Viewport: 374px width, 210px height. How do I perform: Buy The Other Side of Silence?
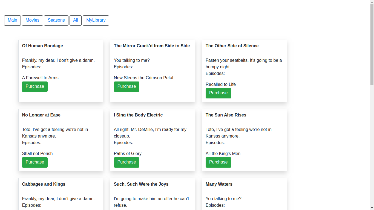[218, 93]
